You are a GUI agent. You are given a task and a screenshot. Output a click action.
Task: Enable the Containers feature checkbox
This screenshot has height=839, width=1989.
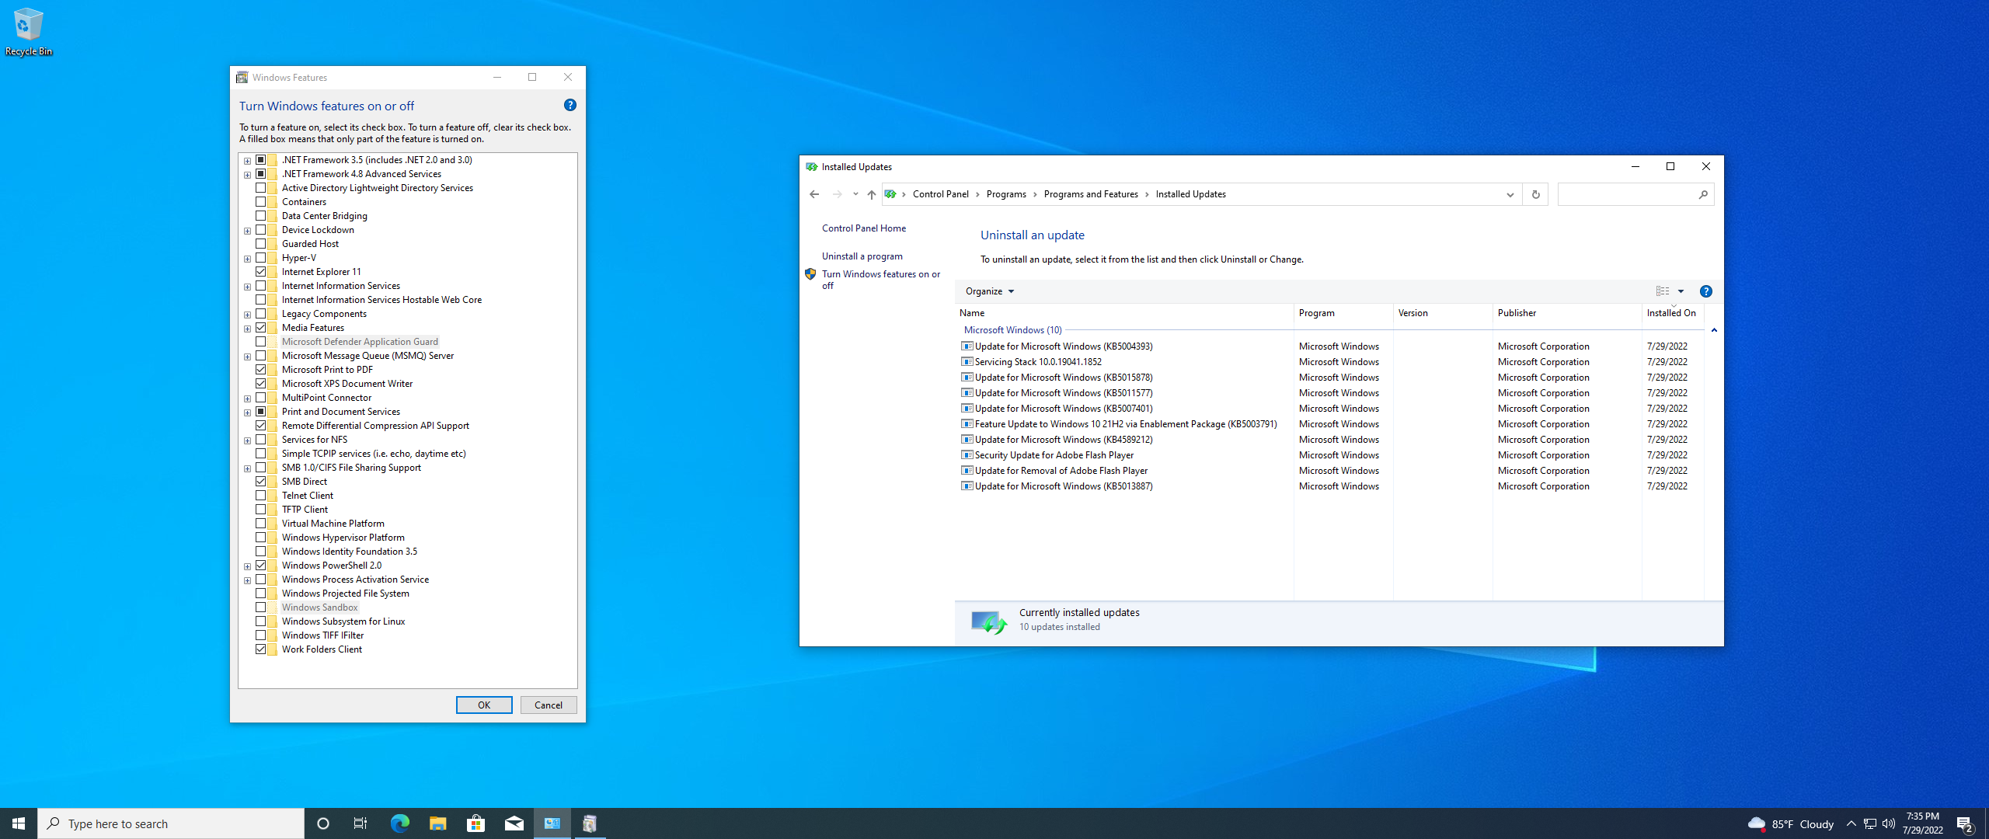[x=261, y=202]
